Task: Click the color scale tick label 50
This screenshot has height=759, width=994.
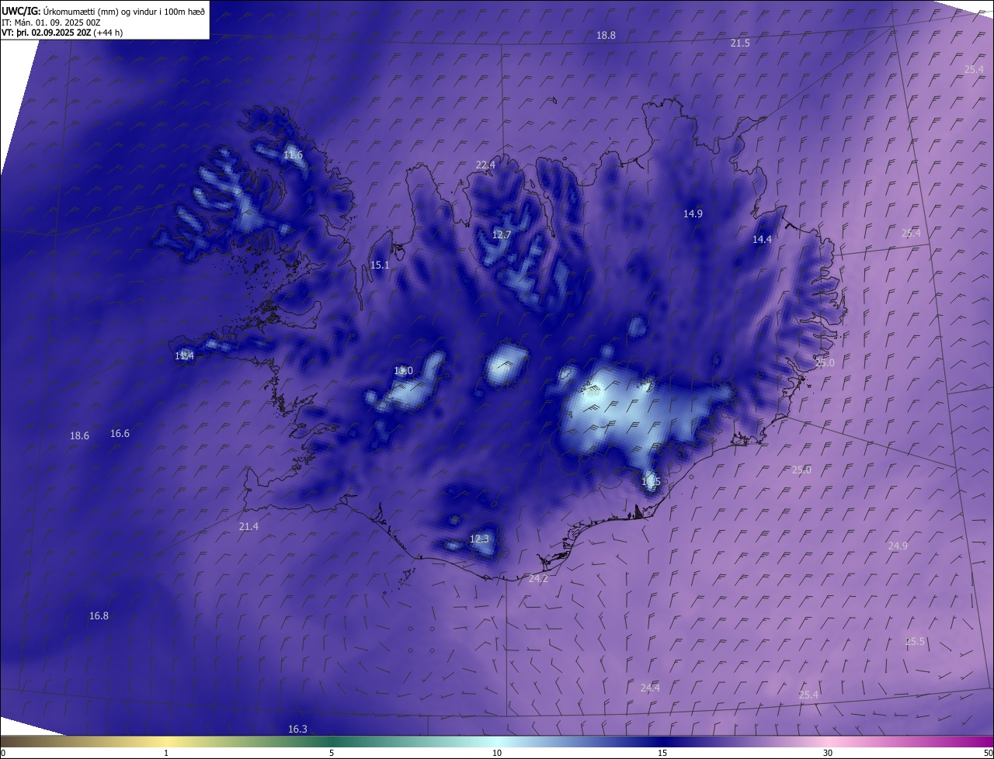Action: (x=988, y=753)
